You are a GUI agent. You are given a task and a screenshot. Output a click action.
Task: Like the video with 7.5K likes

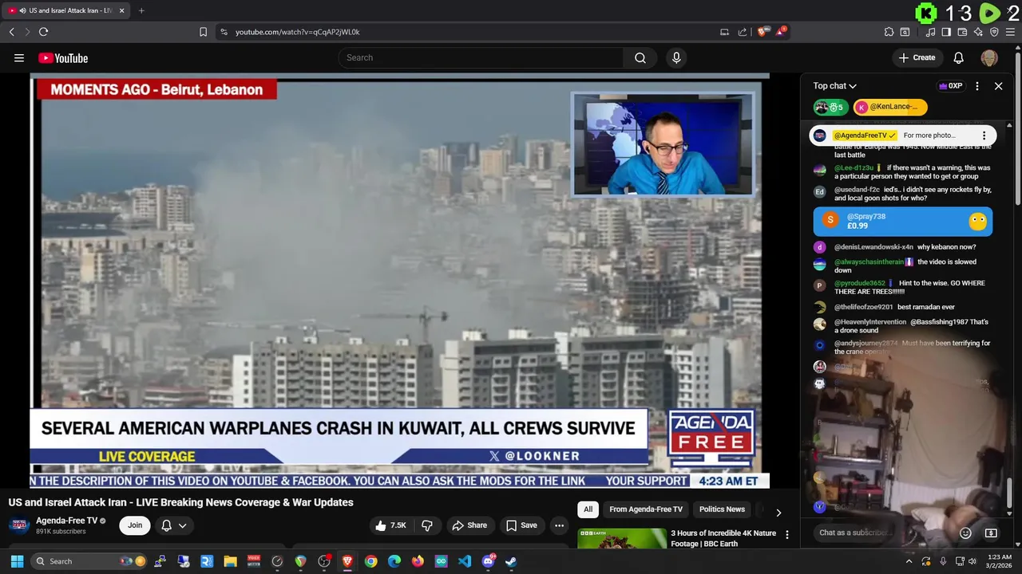tap(391, 525)
